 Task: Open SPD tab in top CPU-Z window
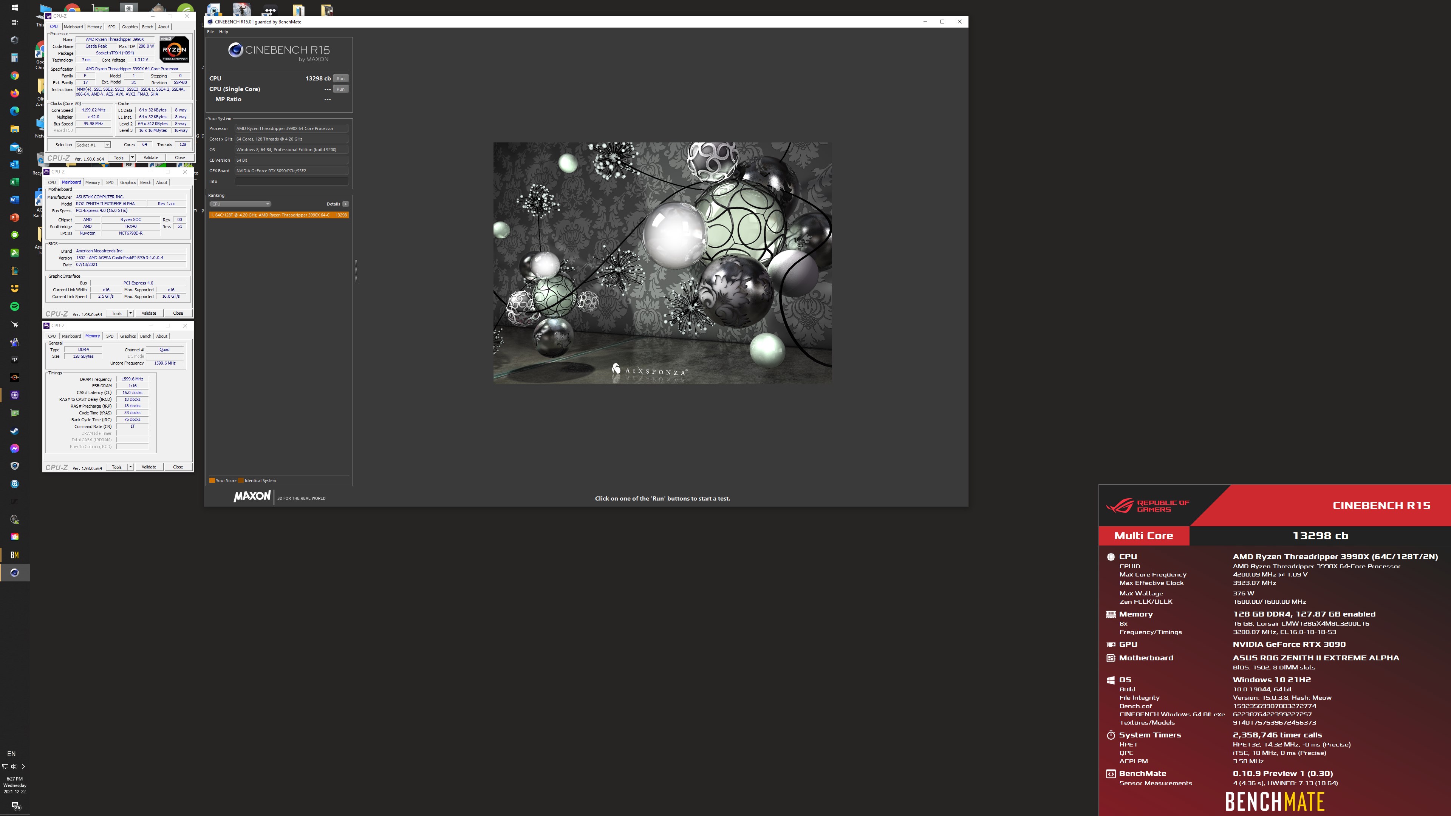coord(111,27)
